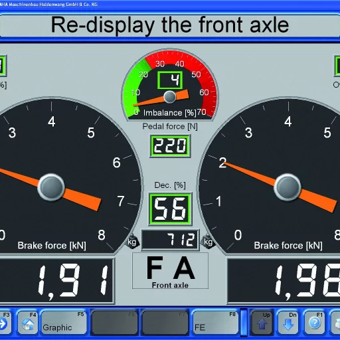Click the Re-display the front axle banner
The width and height of the screenshot is (340, 340).
coord(170,25)
